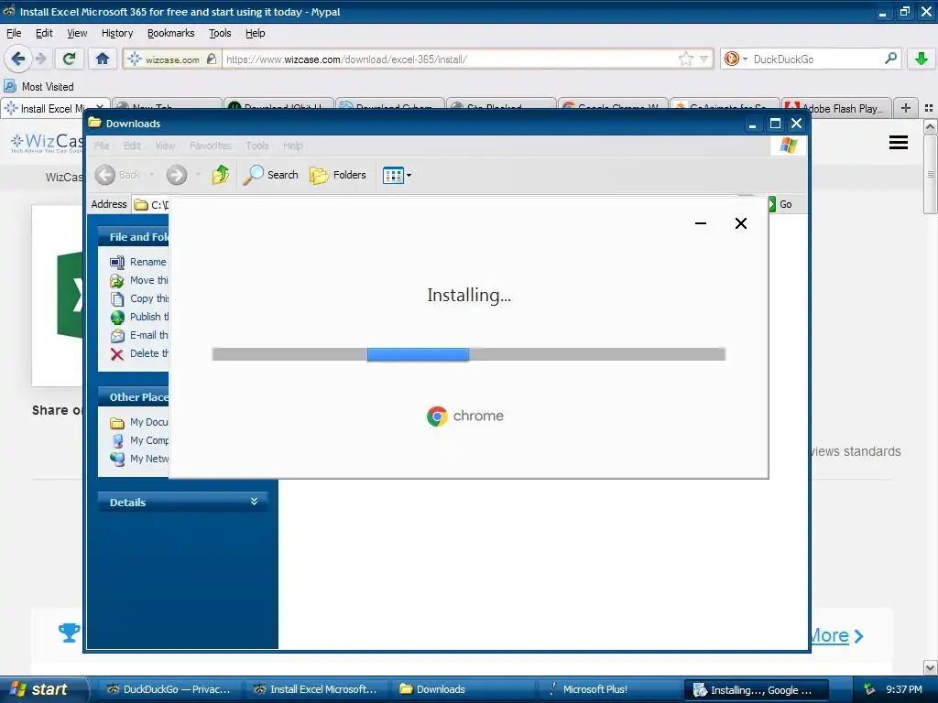This screenshot has width=938, height=703.
Task: Click the browser page vertical scrollbar
Action: (x=931, y=173)
